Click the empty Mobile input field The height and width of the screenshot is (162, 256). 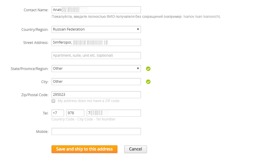(96, 131)
